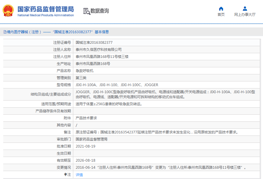Click the 批准日期 value 2021-08-19
The image size is (263, 179).
(86, 146)
